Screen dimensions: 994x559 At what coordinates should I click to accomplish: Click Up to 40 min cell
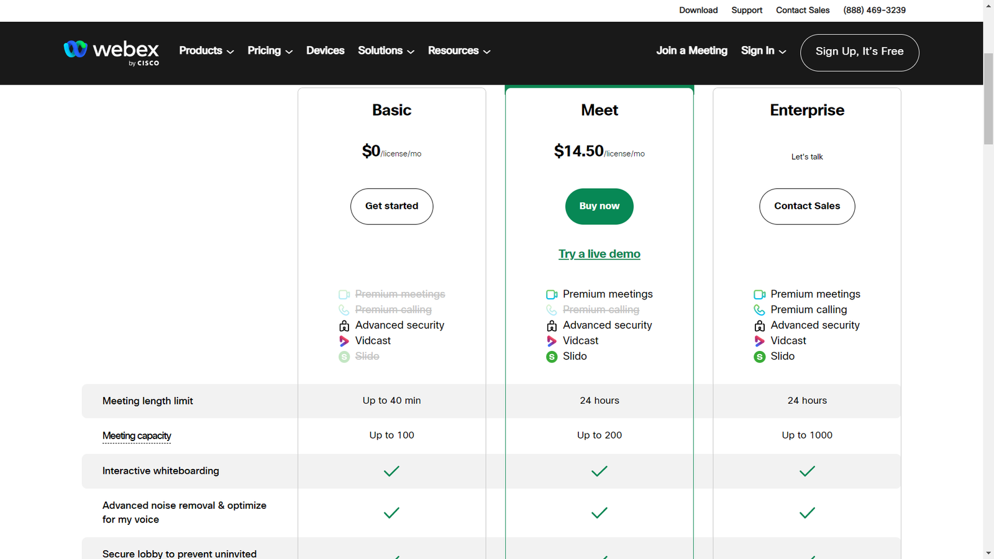pyautogui.click(x=391, y=401)
